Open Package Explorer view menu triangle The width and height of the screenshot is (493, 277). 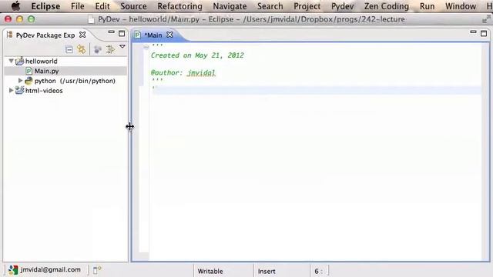coord(122,47)
